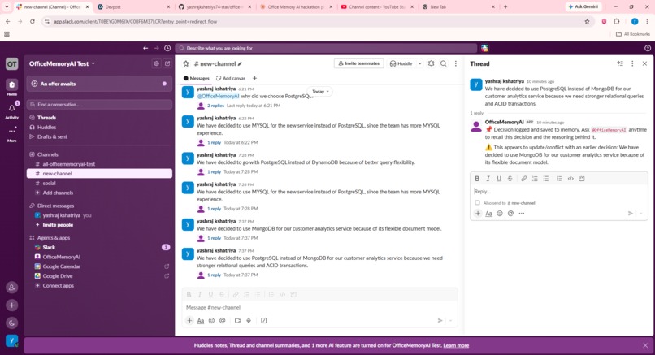The width and height of the screenshot is (655, 355).
Task: Open thread send options dropdown
Action: [641, 214]
